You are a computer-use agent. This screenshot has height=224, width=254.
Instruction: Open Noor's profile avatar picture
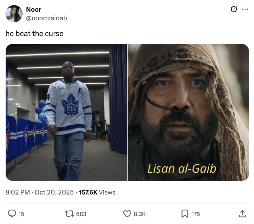click(14, 14)
